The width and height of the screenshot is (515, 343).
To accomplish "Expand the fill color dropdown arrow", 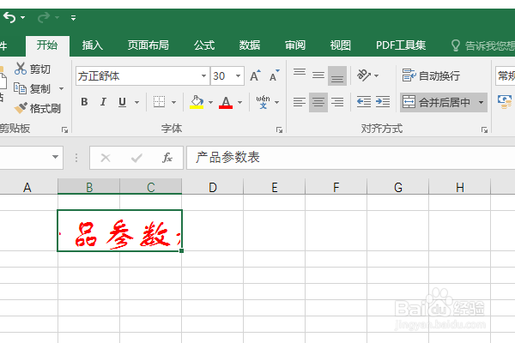I will pos(211,102).
